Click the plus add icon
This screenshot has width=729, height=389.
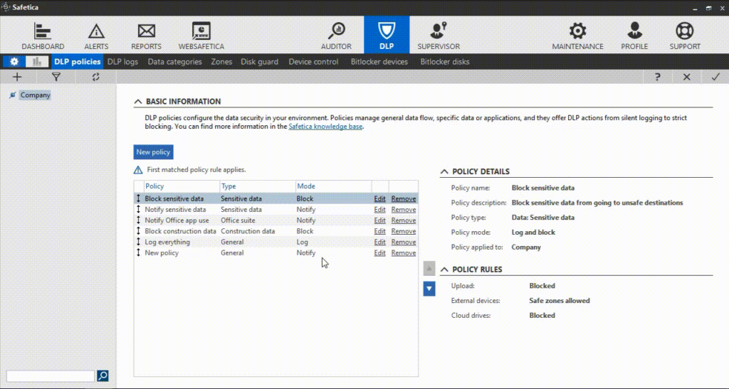click(x=17, y=77)
